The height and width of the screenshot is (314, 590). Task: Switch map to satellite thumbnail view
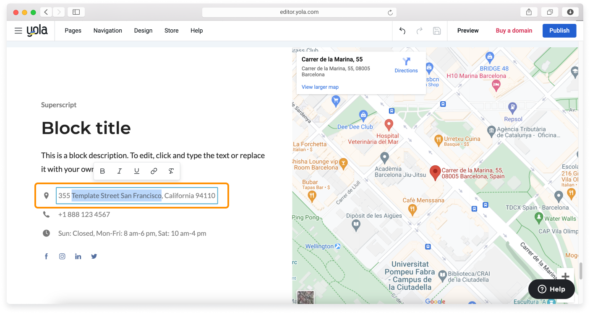(x=305, y=297)
